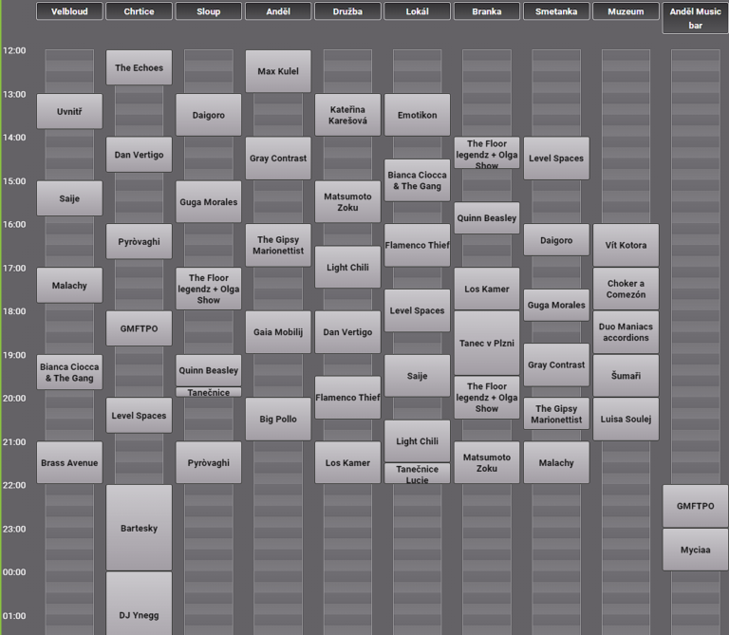Viewport: 729px width, 635px height.
Task: Open the Anděl Music bar stage header
Action: tap(695, 18)
